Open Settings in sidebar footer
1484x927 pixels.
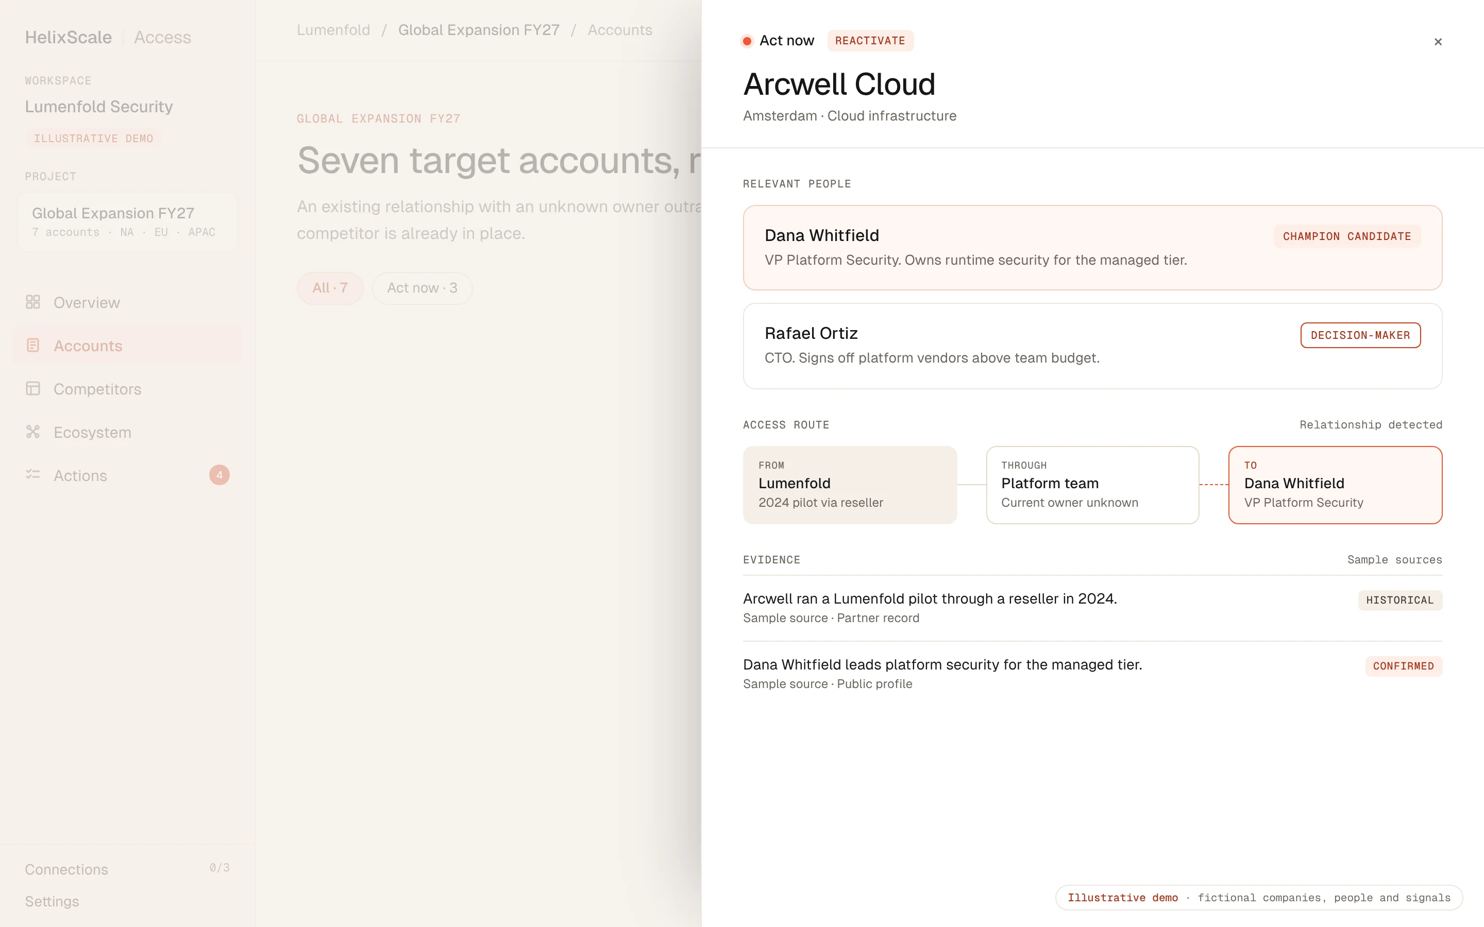point(52,901)
